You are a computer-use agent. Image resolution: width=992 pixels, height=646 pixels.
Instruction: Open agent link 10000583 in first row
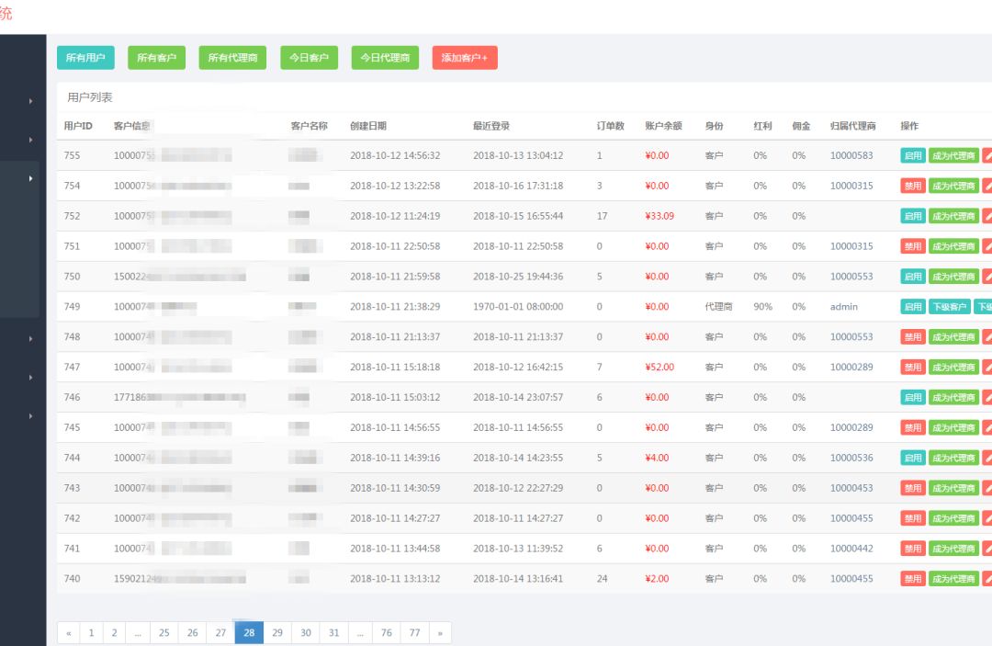[x=851, y=155]
